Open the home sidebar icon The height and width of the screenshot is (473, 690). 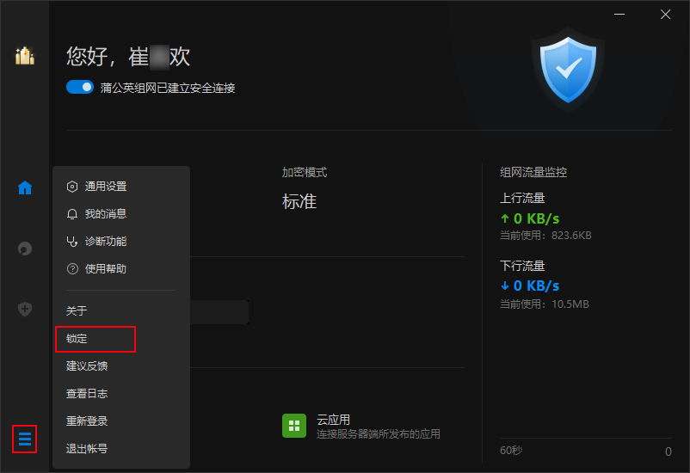(x=25, y=187)
